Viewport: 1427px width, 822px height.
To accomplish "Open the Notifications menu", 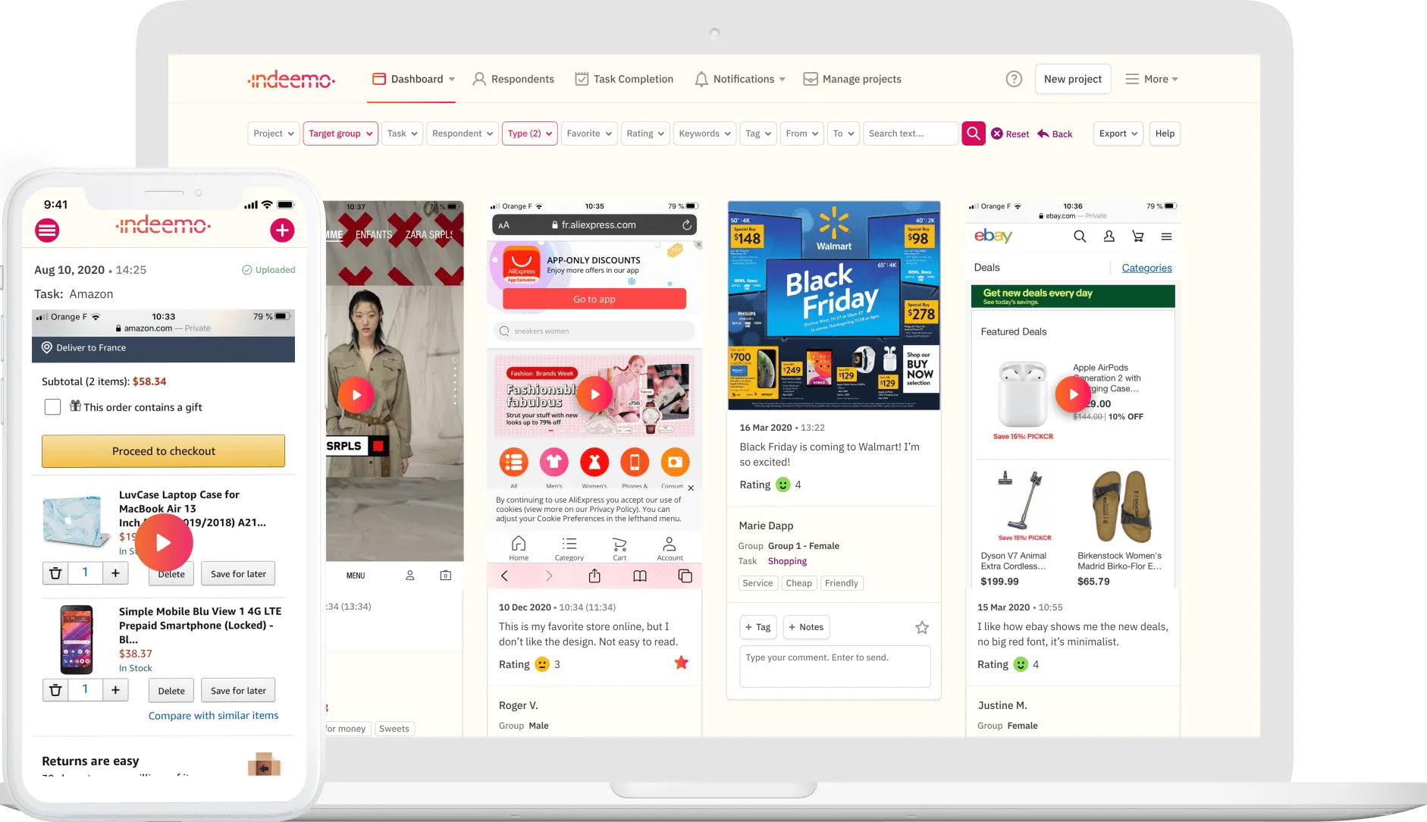I will coord(740,79).
